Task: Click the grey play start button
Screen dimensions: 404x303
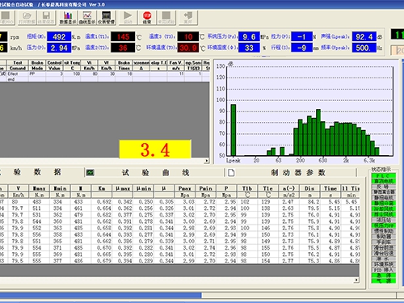Action: (128, 18)
